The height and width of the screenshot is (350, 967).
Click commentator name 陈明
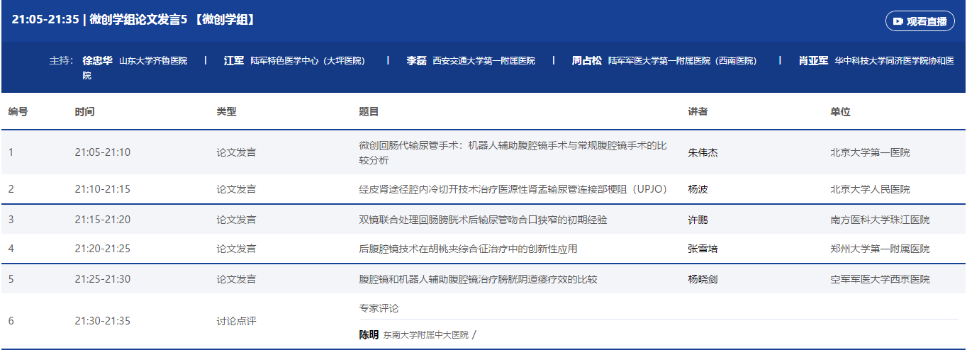[369, 335]
